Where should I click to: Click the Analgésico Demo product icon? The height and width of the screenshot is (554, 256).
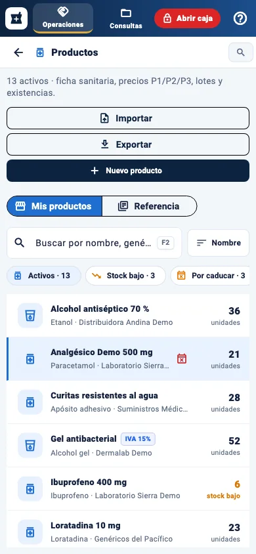coord(30,358)
